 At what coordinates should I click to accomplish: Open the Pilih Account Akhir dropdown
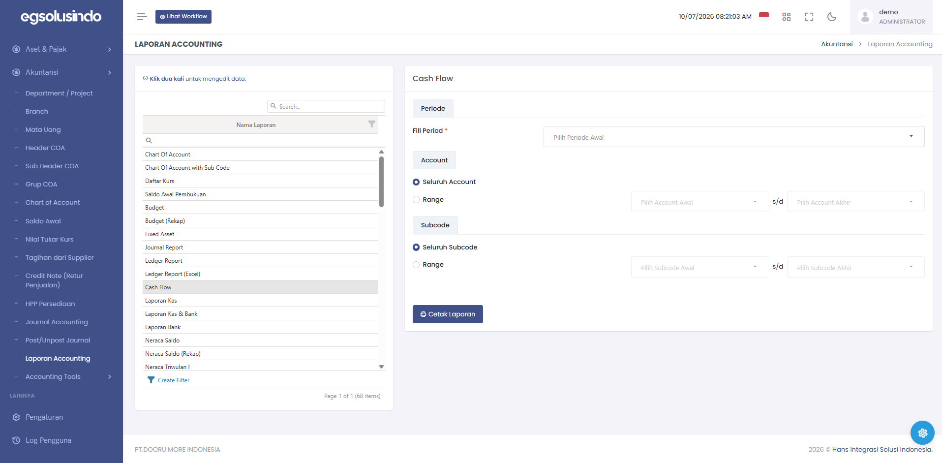pyautogui.click(x=855, y=202)
